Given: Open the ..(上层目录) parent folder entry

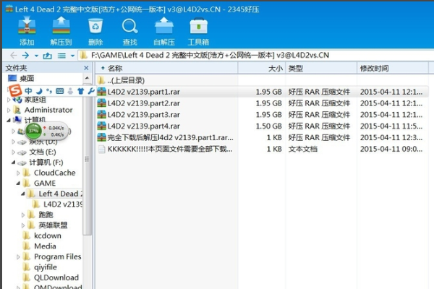Looking at the screenshot, I should [x=126, y=80].
